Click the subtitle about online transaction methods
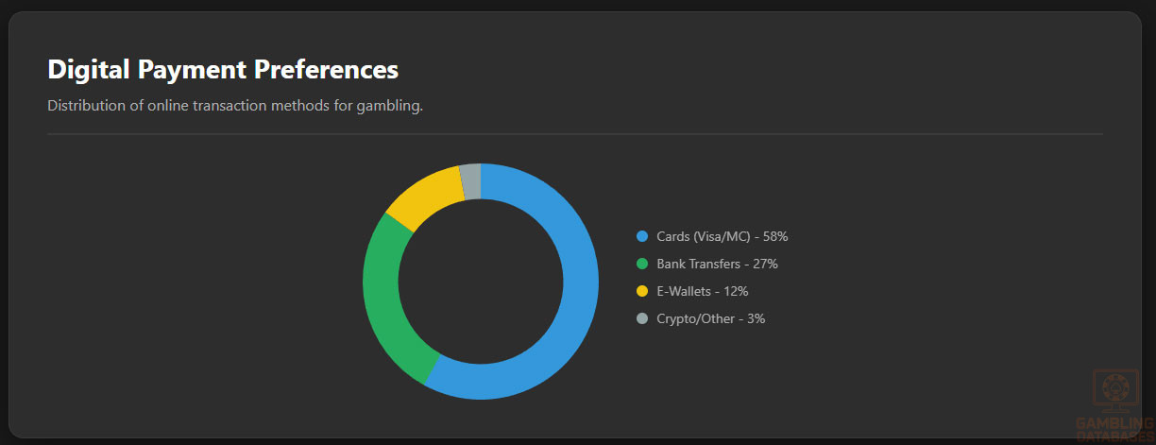The image size is (1156, 445). (x=235, y=105)
